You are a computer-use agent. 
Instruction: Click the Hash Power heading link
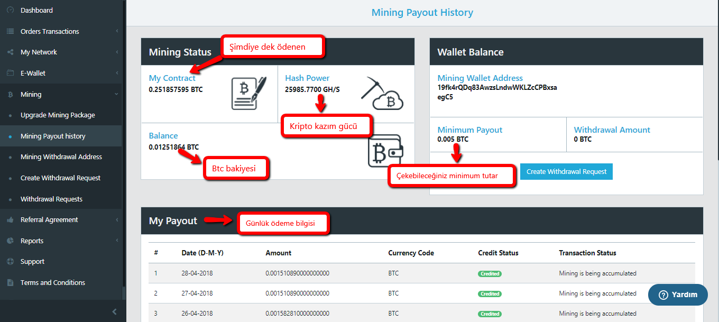coord(307,78)
